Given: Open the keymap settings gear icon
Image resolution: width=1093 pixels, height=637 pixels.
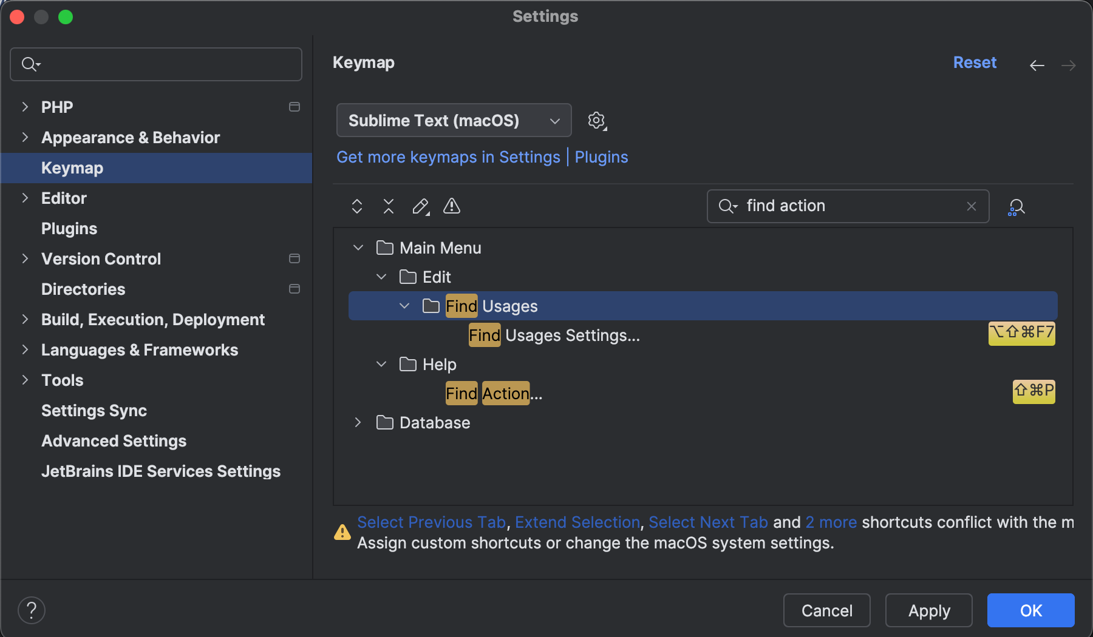Looking at the screenshot, I should 597,120.
